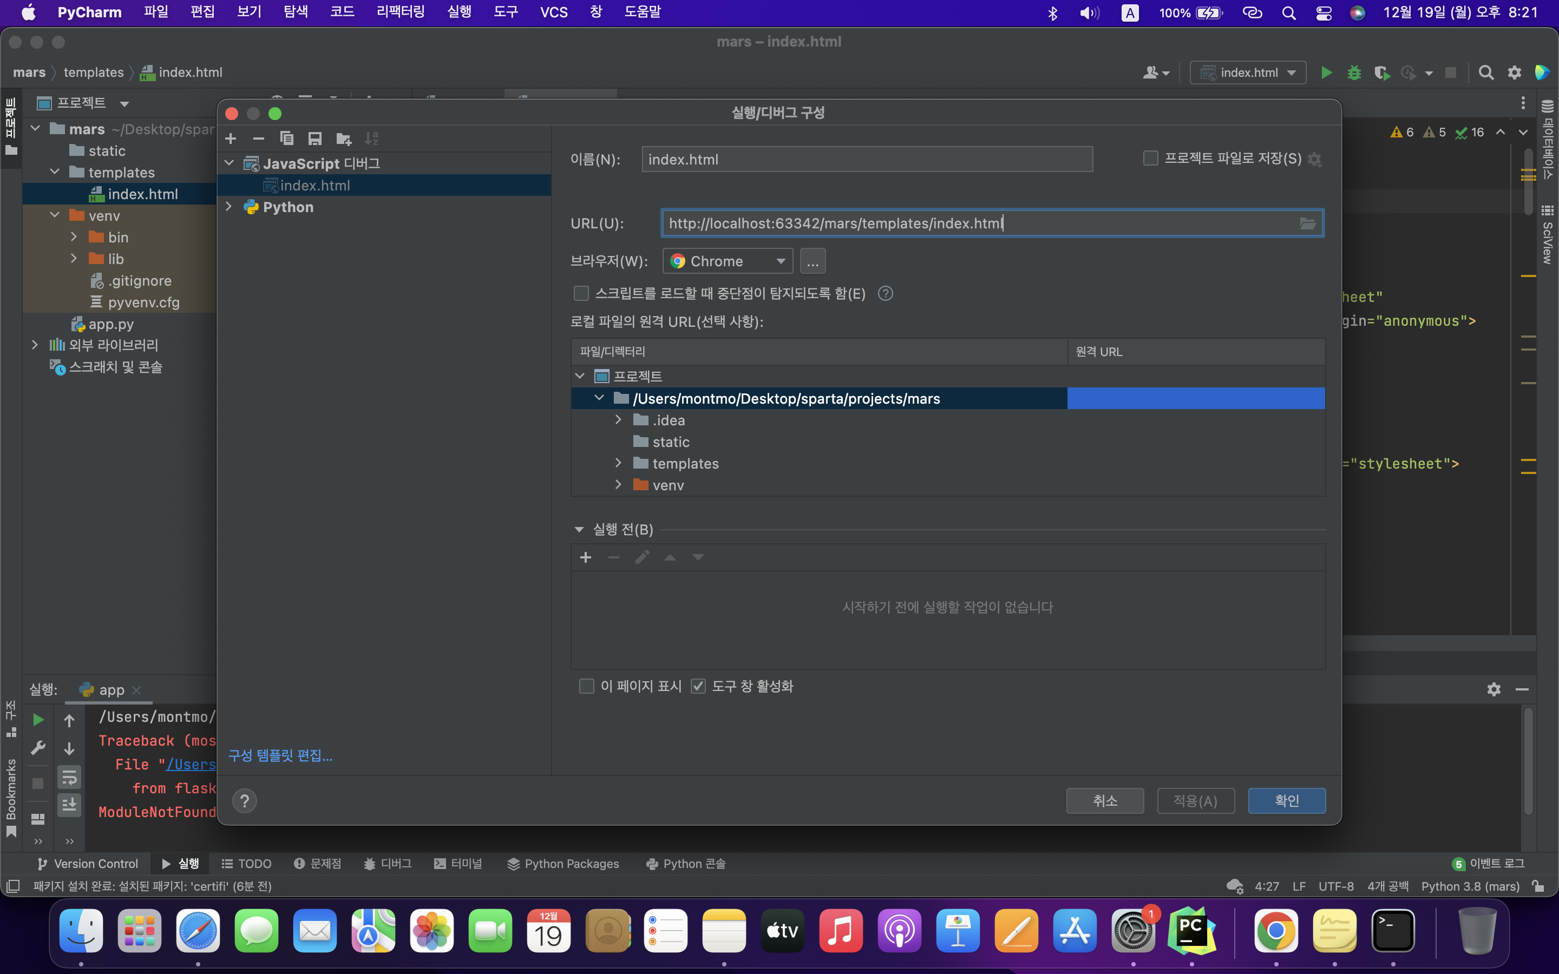
Task: Open Chrome from the Dock
Action: pyautogui.click(x=1275, y=931)
